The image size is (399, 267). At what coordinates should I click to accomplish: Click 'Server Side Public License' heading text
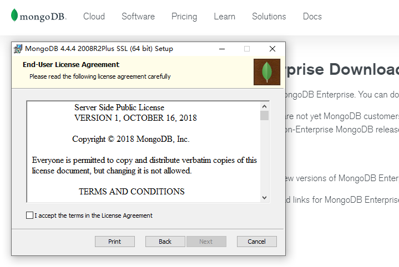point(119,107)
